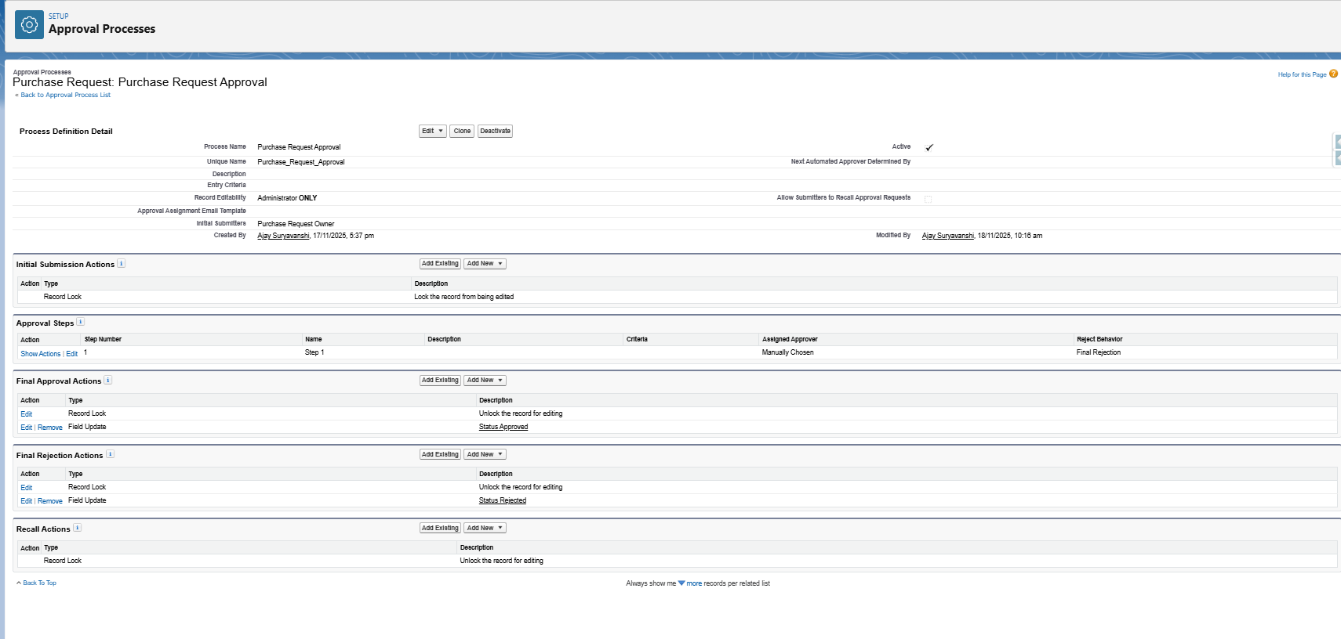The height and width of the screenshot is (639, 1341).
Task: Click the Final Rejection Actions info icon
Action: (111, 454)
